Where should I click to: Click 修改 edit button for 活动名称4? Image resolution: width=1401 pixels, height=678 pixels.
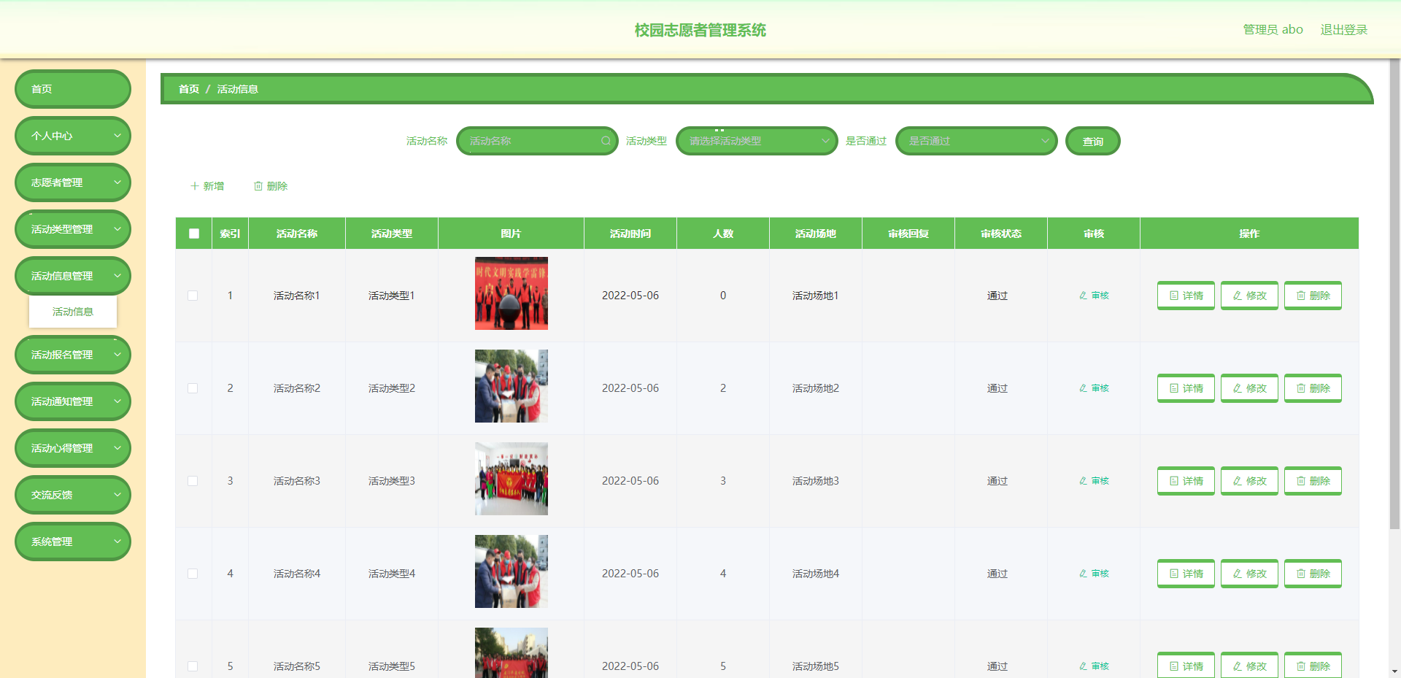tap(1249, 574)
